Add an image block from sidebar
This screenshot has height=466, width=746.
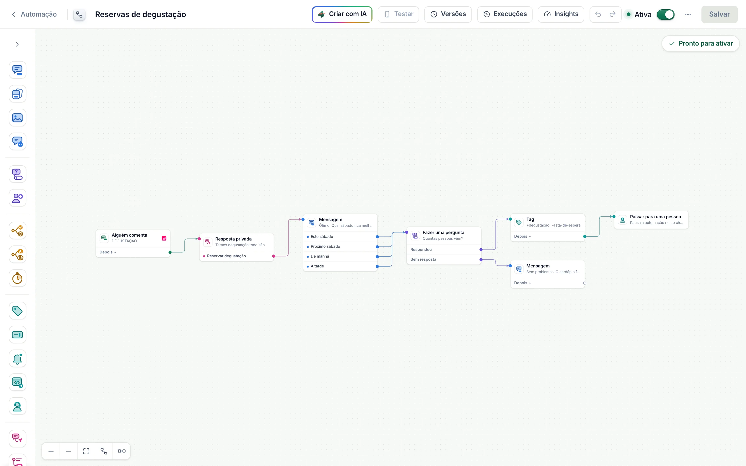pos(18,118)
